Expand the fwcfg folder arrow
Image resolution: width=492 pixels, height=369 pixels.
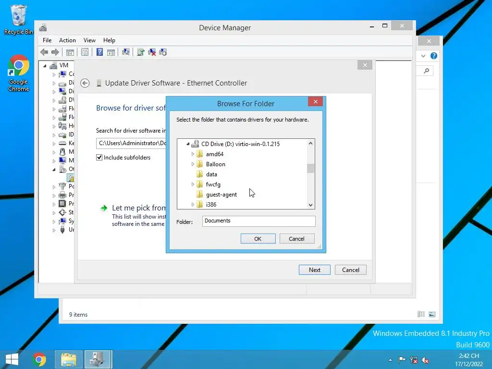point(193,184)
